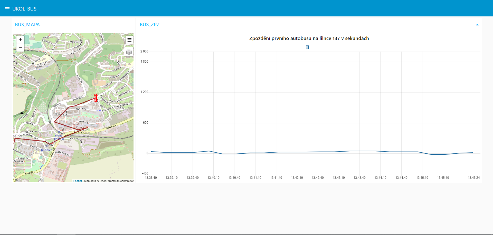Click the Rezidence Waltrovka label on map
The image size is (493, 235).
click(x=78, y=126)
